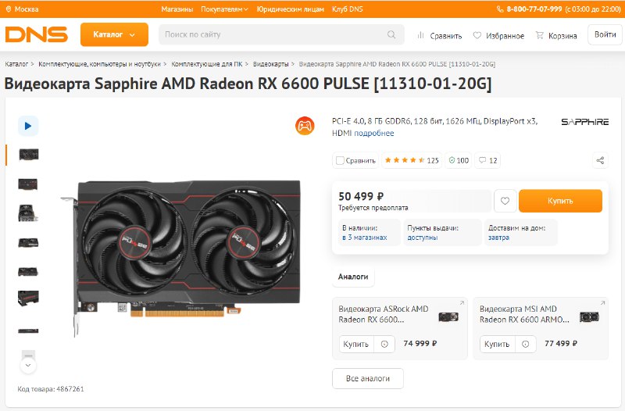625x411 pixels.
Task: Play the product video thumbnail
Action: (28, 126)
